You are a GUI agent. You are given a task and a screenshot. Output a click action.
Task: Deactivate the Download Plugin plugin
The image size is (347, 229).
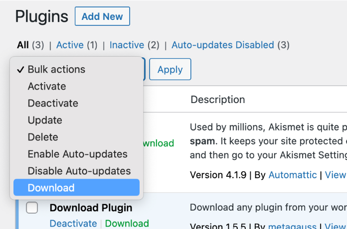click(73, 224)
